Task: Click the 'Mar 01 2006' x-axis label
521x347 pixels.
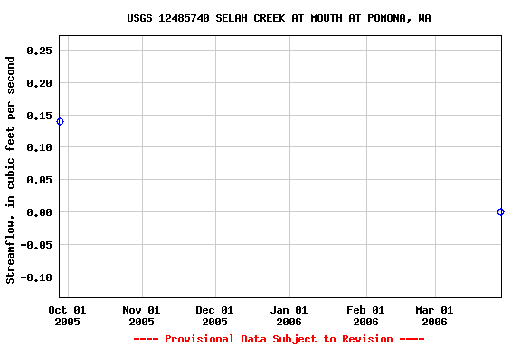Action: (x=434, y=315)
